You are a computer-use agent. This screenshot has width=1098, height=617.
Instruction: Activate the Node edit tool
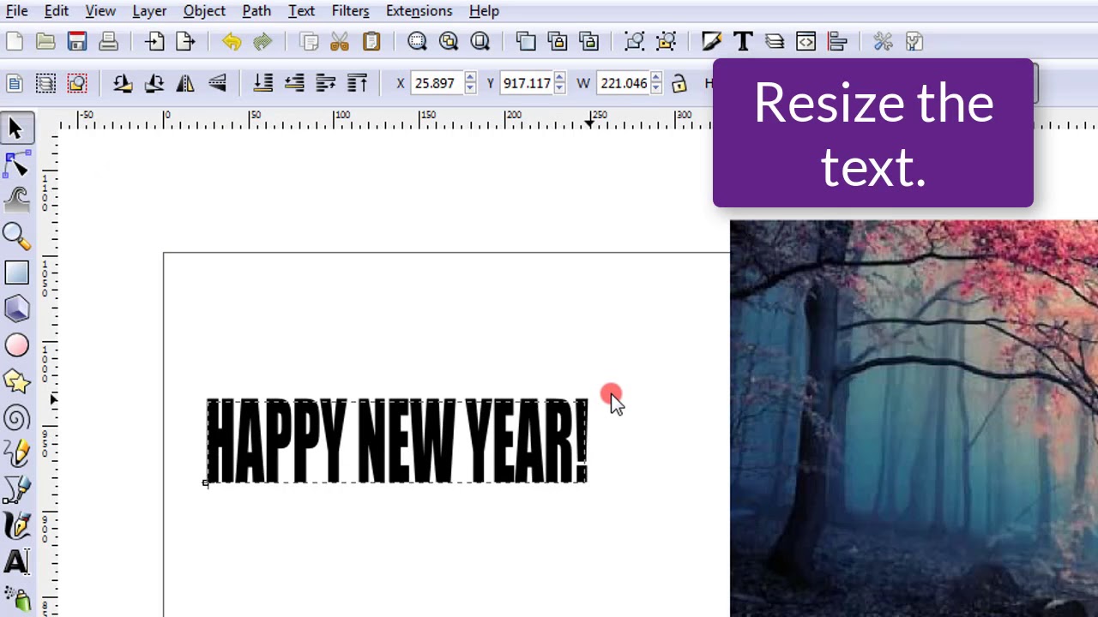tap(16, 165)
